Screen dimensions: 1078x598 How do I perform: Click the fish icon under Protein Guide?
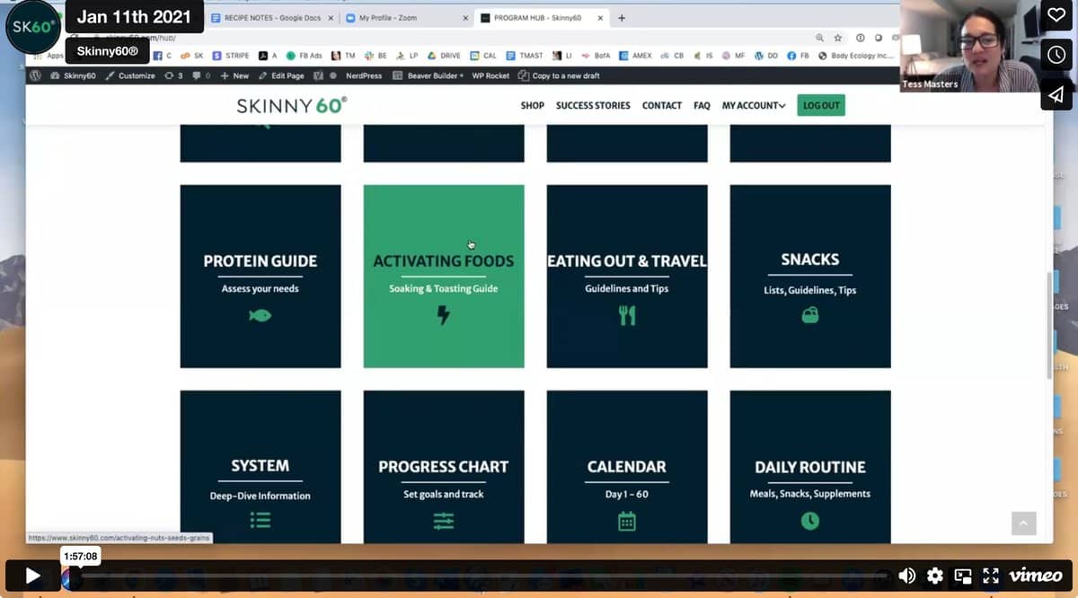click(261, 315)
